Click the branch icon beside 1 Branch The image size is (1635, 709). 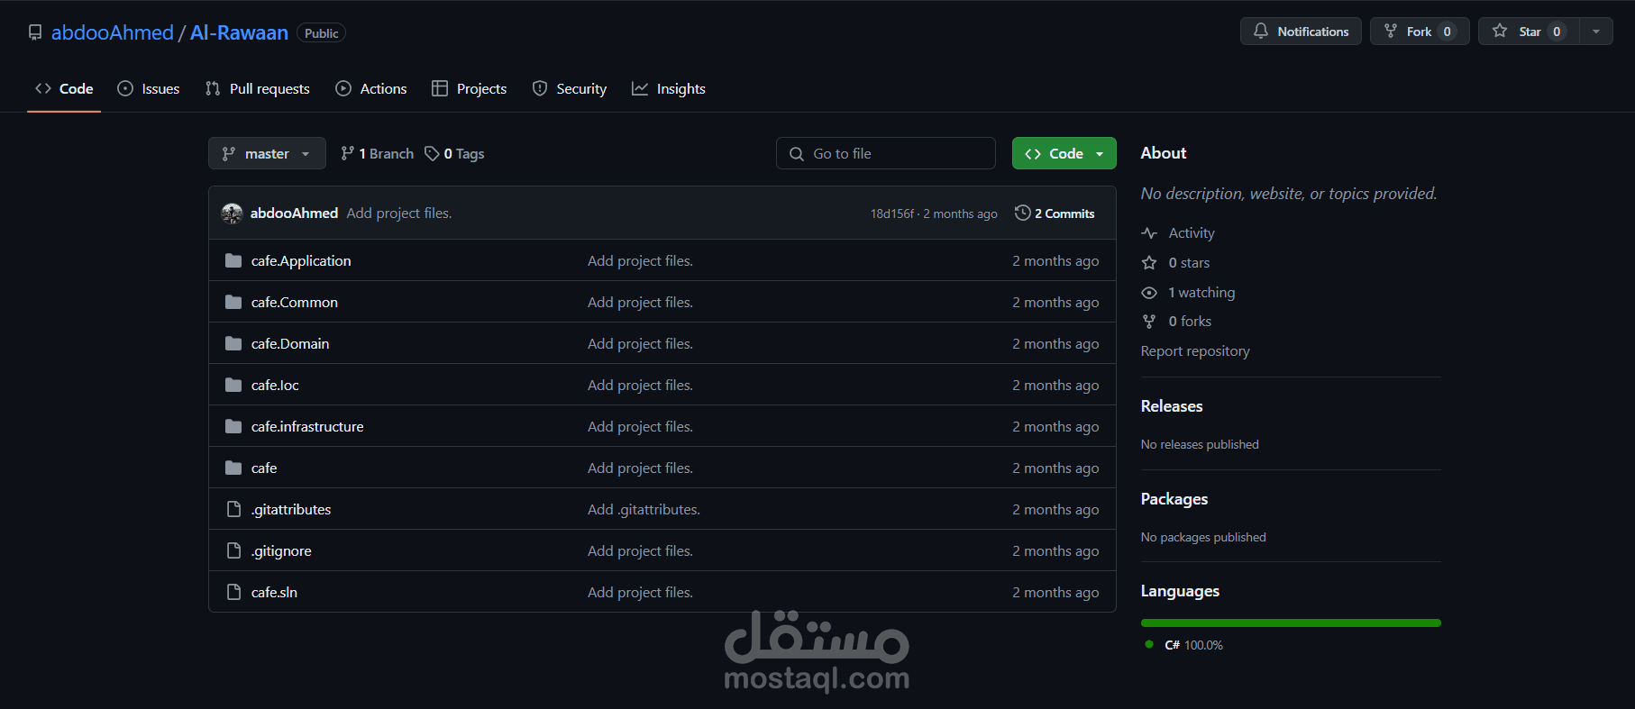pyautogui.click(x=347, y=153)
